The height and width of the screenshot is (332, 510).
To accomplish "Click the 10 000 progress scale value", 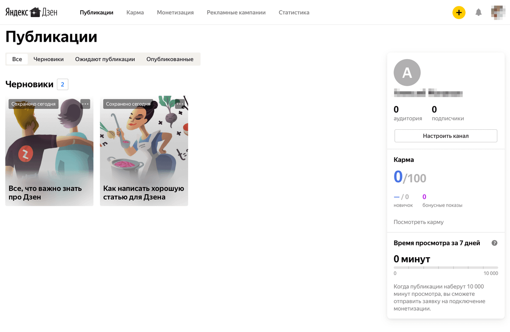I will click(490, 273).
